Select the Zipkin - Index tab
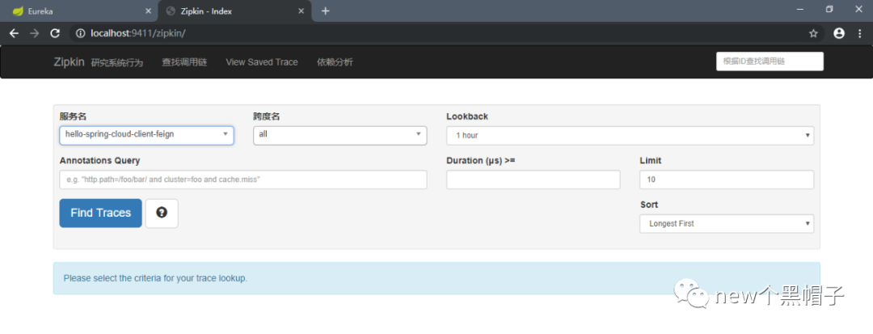This screenshot has width=873, height=334. pyautogui.click(x=235, y=11)
